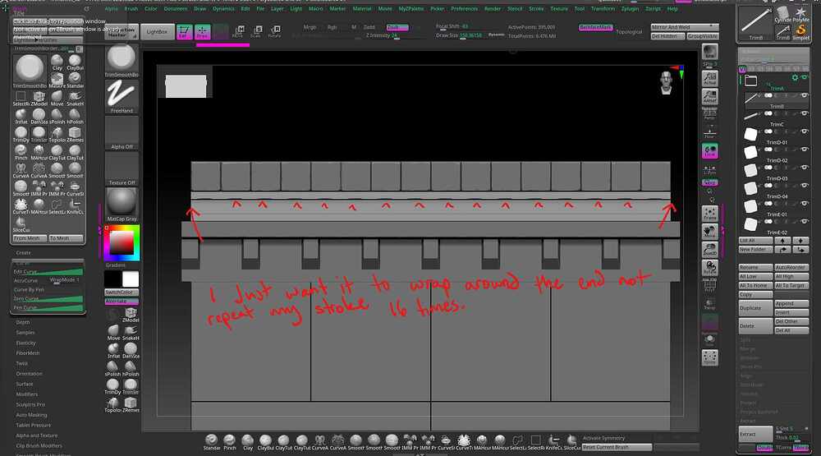Click the Zoom3D icon on right shelf
The height and width of the screenshot is (456, 821).
coord(709,250)
